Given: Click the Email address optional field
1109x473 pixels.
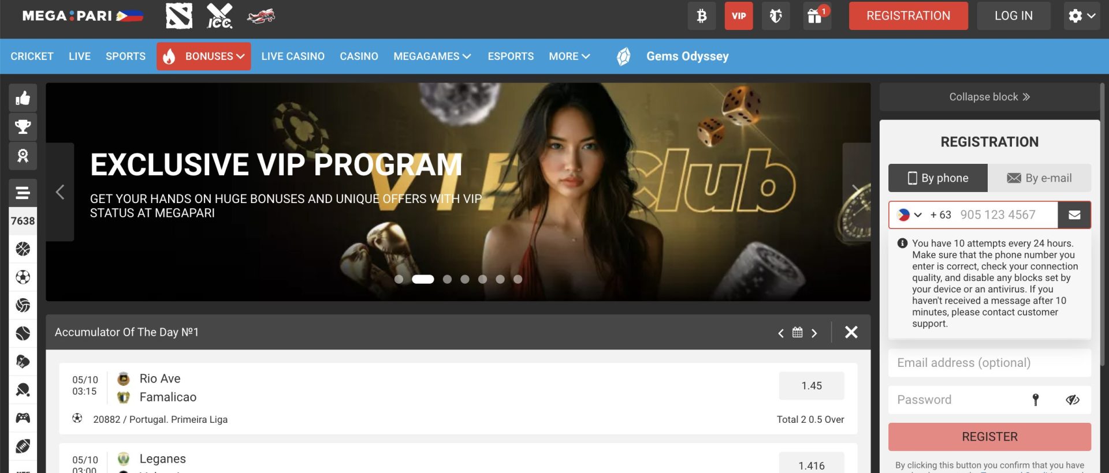Looking at the screenshot, I should point(989,363).
